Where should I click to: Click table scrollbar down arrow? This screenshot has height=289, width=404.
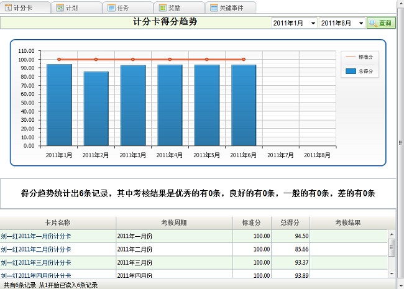[392, 273]
